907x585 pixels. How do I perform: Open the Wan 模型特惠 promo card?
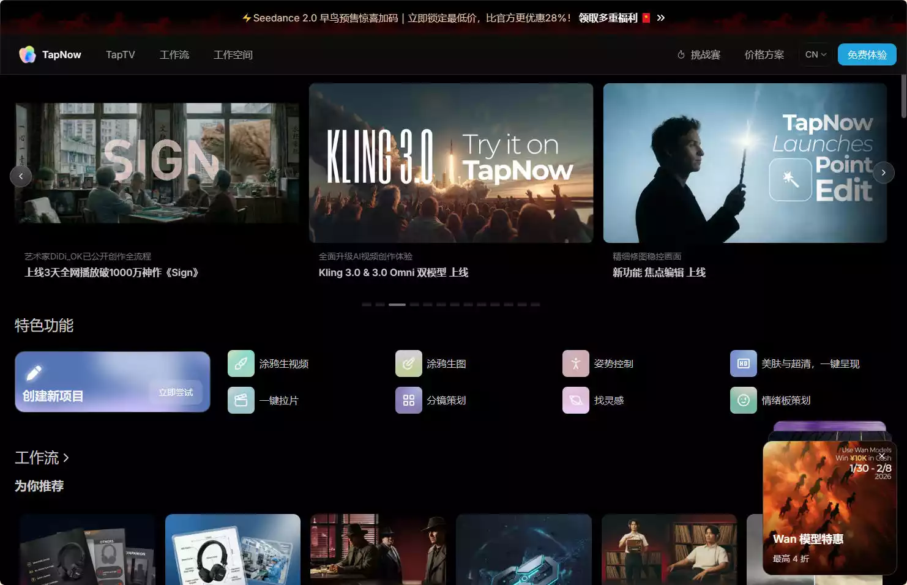(829, 508)
